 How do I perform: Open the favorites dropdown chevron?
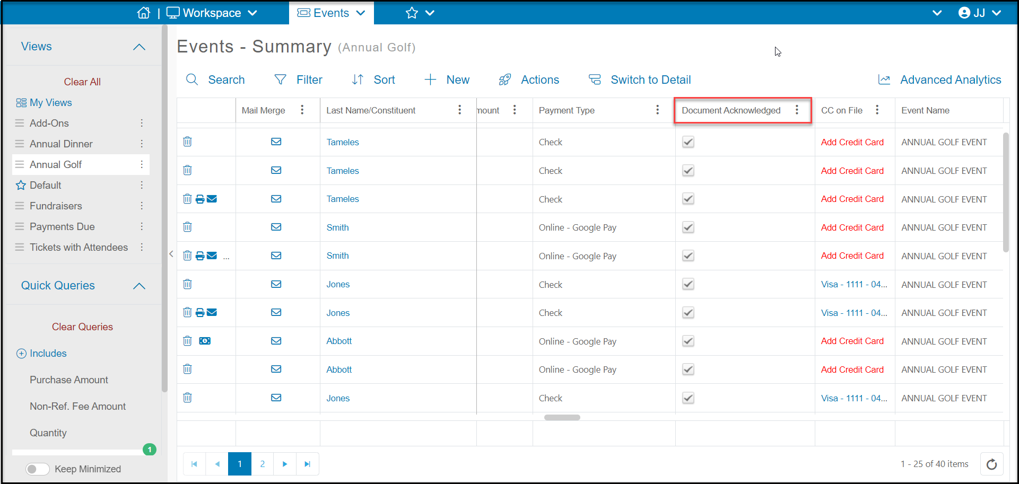tap(430, 13)
